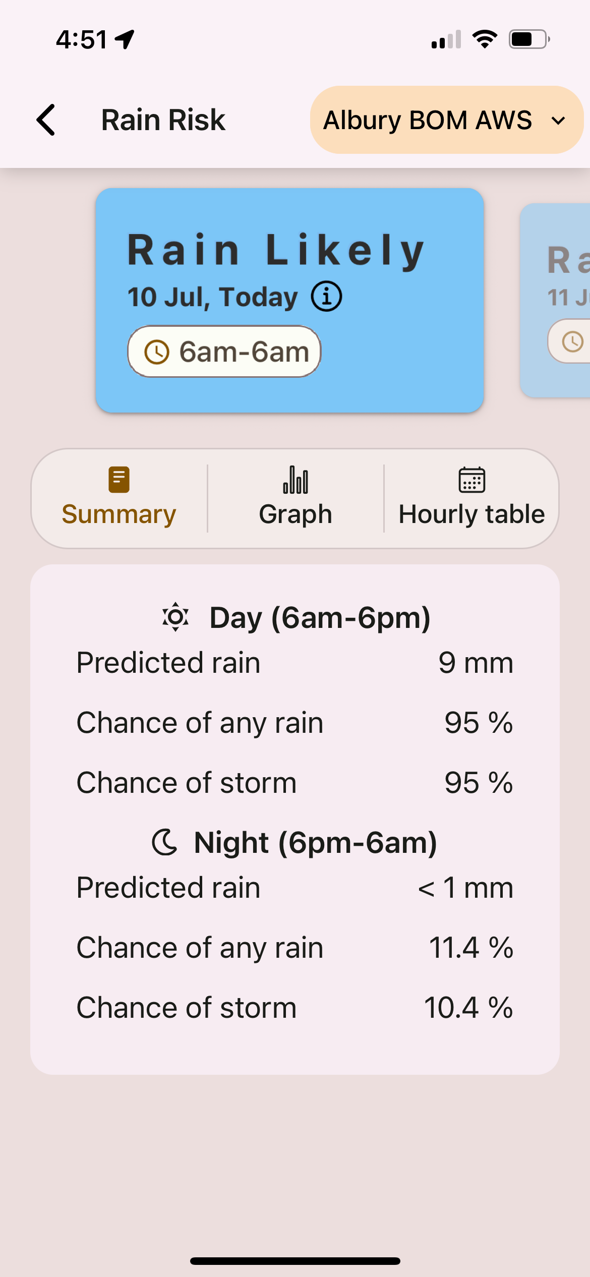
Task: Tap the location arrow in status bar
Action: point(125,39)
